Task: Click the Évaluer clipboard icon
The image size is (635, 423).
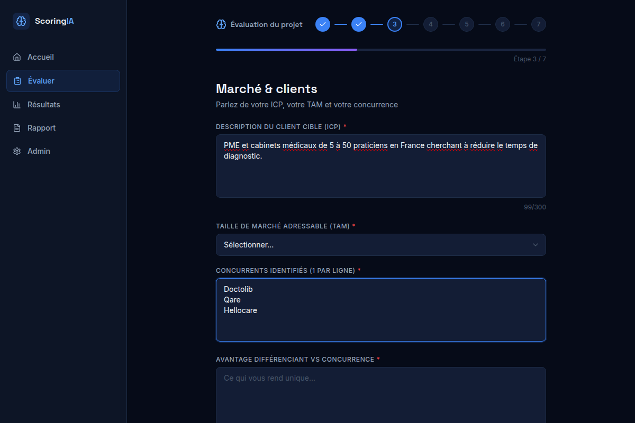Action: [x=17, y=81]
